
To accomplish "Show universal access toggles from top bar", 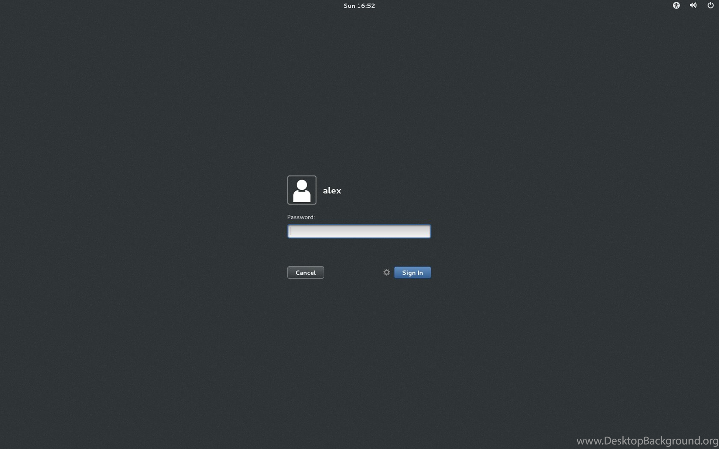I will (676, 5).
